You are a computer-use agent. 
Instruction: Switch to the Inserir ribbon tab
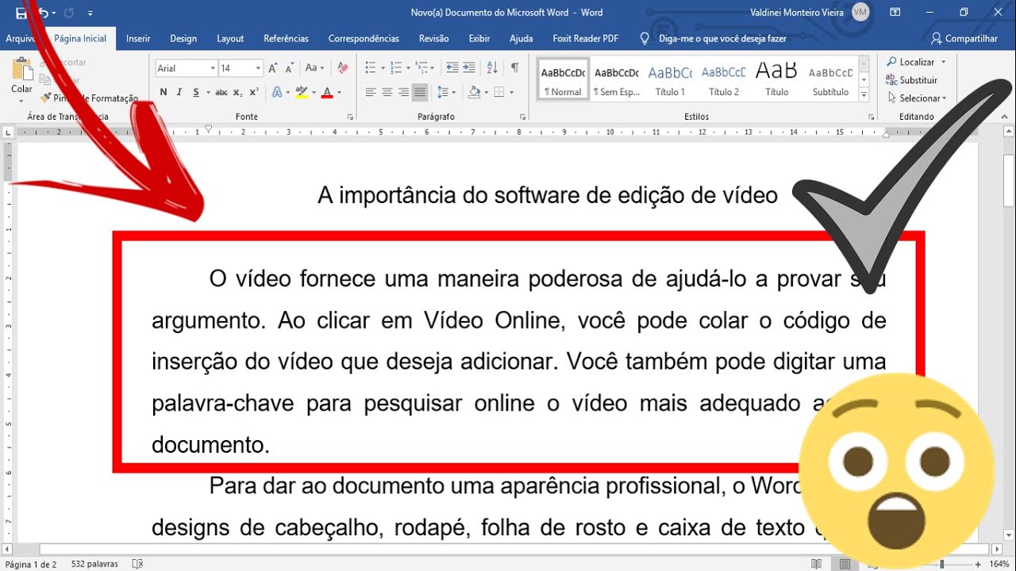(138, 38)
